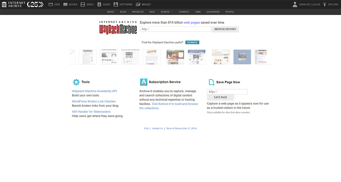Open WordPress Broken Link Checker link
The image size is (341, 182).
94,101
